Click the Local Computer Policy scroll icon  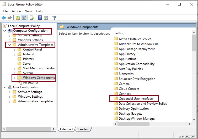tap(4, 26)
